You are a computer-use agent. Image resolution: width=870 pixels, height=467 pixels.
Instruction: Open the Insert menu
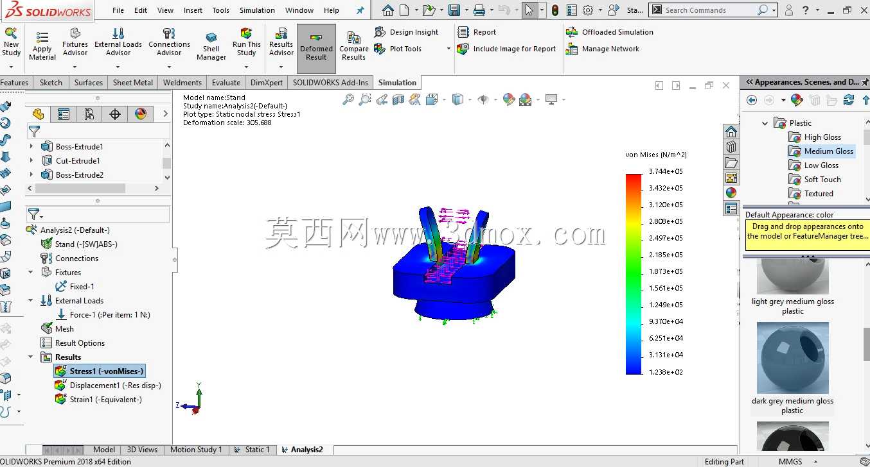[193, 10]
